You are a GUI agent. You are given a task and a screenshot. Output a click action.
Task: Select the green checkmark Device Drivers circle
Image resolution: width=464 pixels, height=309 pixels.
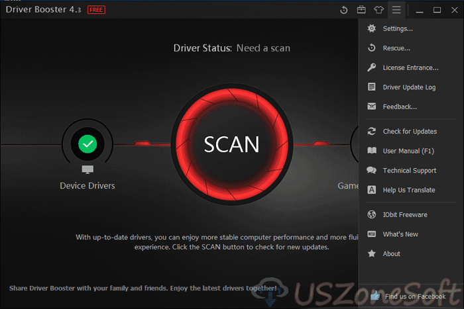tap(87, 144)
